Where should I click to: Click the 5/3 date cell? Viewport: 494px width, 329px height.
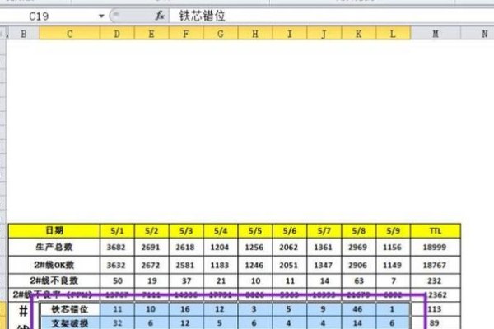[x=186, y=231]
